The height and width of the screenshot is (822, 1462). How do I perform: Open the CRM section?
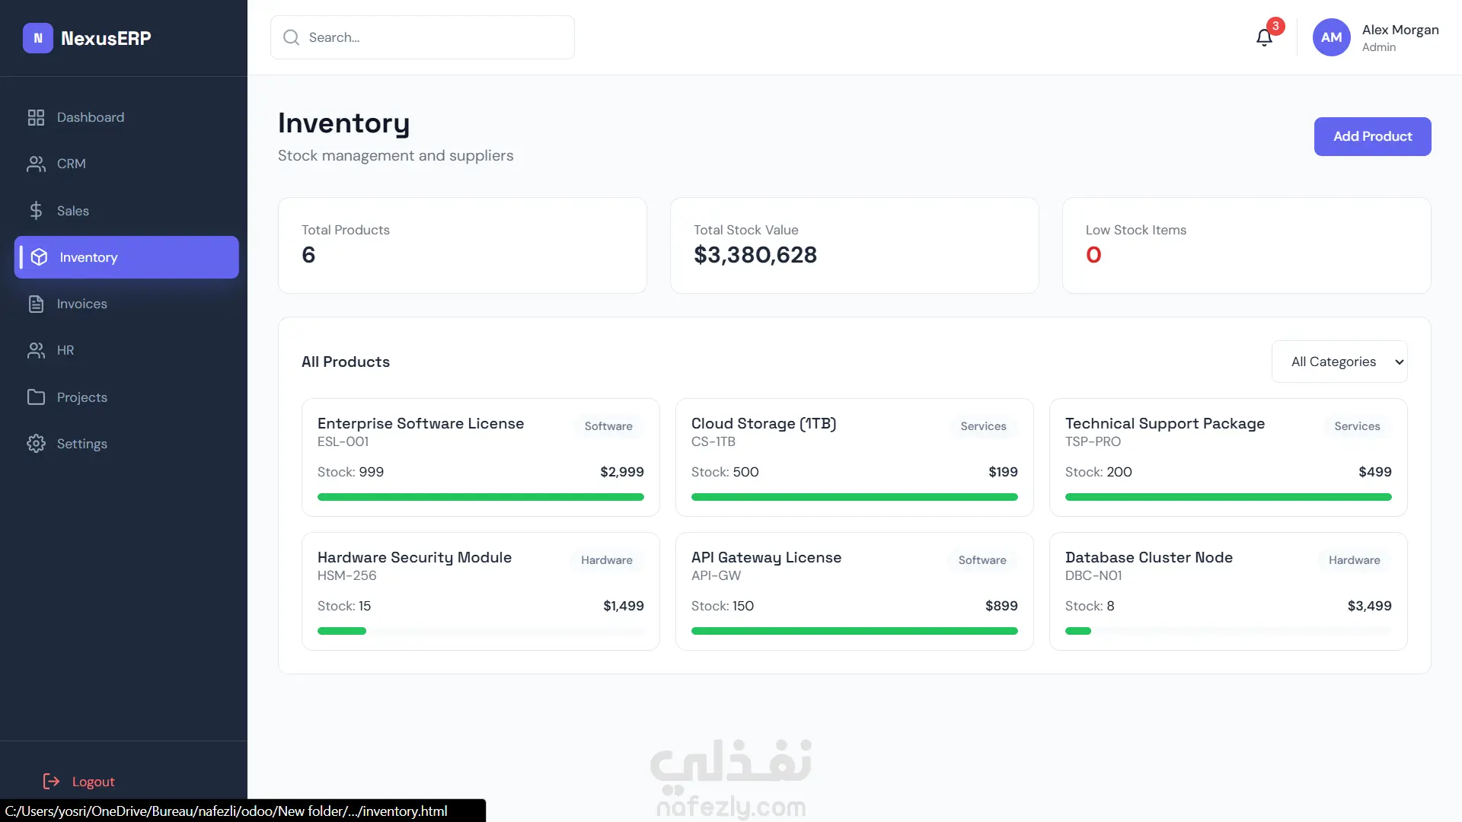(x=126, y=164)
